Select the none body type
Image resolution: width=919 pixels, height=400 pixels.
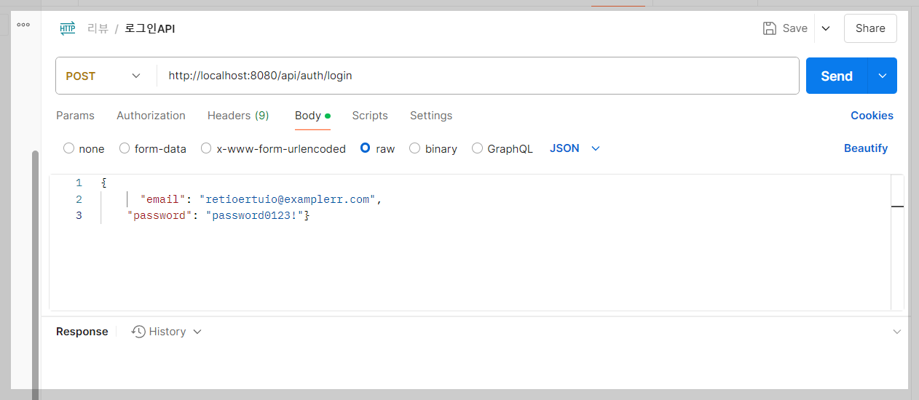tap(69, 148)
